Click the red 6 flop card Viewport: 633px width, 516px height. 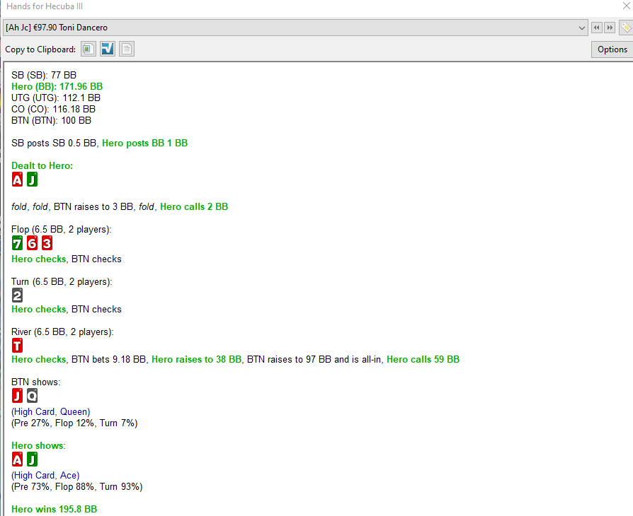(x=33, y=243)
